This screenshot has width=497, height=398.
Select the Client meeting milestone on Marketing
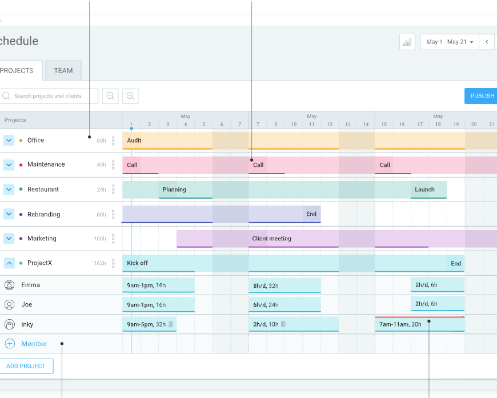coord(271,239)
